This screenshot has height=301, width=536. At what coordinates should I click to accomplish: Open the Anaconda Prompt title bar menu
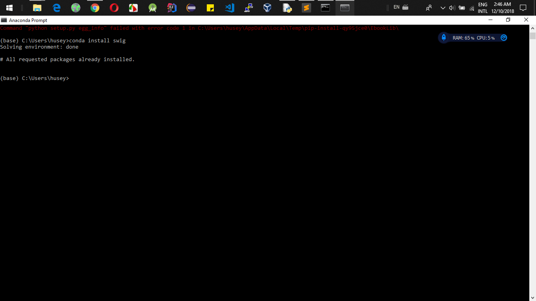(4, 20)
